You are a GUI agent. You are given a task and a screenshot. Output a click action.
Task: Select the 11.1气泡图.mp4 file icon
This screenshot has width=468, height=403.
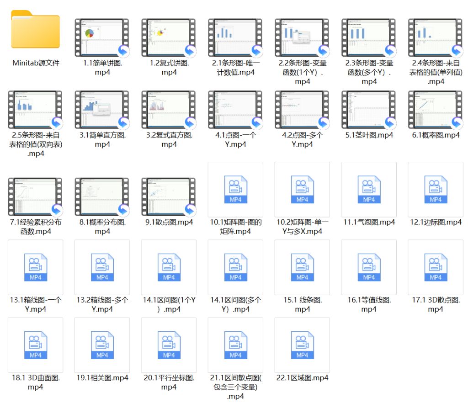369,189
